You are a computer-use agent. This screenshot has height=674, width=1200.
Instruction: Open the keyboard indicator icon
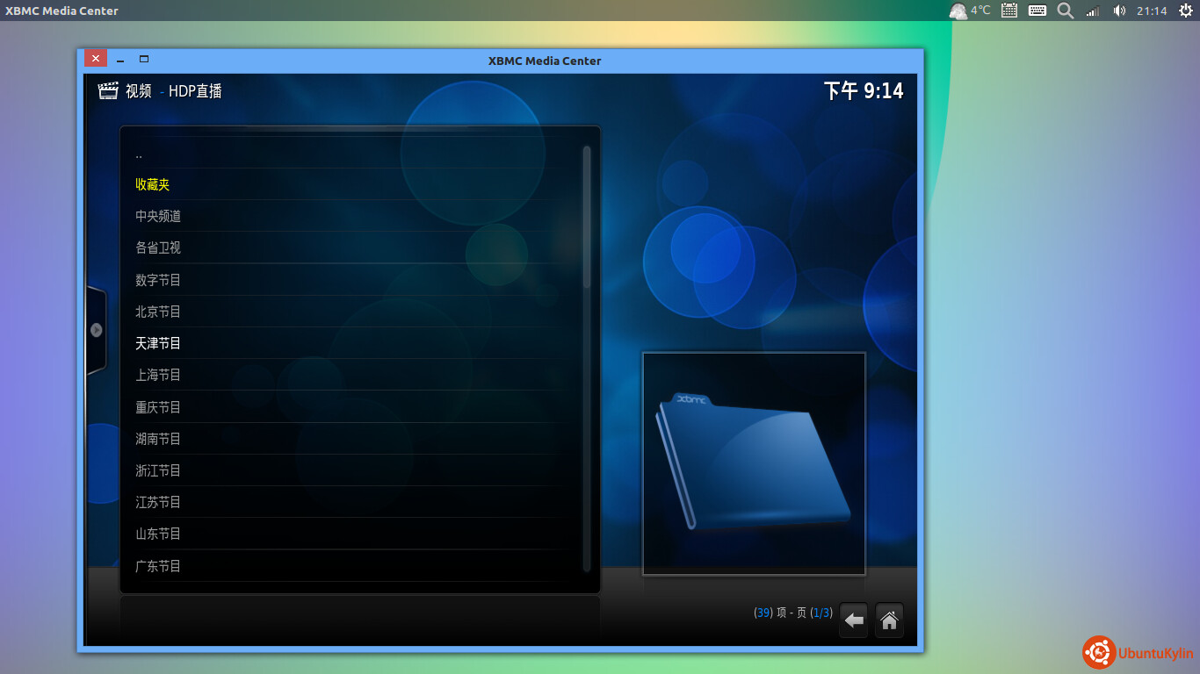point(1037,11)
